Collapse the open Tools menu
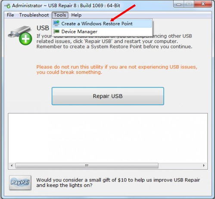Screen dimensions: 215x199 [x=60, y=15]
